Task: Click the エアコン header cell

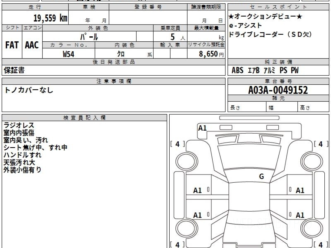Action: coord(32,28)
